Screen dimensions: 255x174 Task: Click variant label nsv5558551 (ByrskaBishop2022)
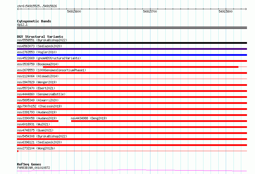coord(42,40)
